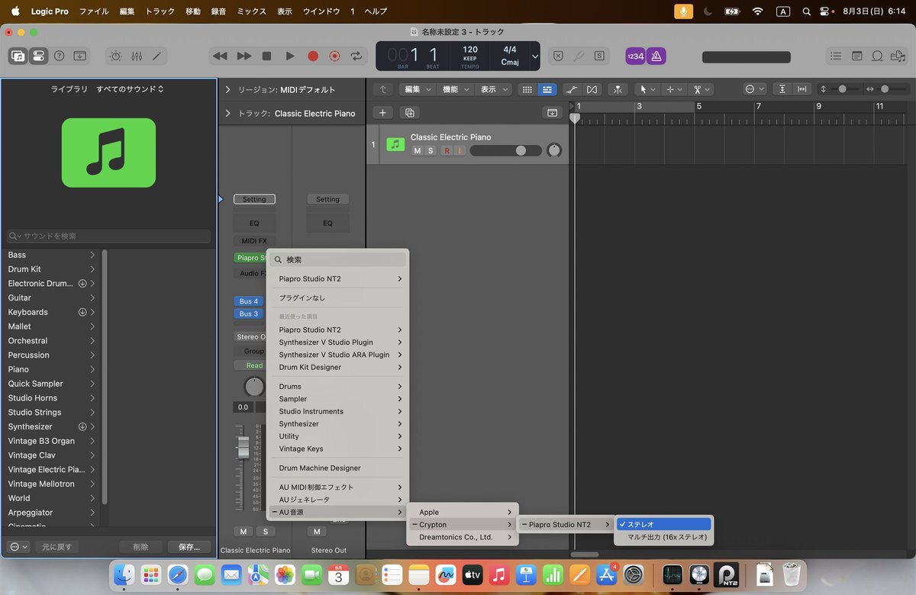Click the Fast Forward transport button
916x595 pixels.
(244, 56)
